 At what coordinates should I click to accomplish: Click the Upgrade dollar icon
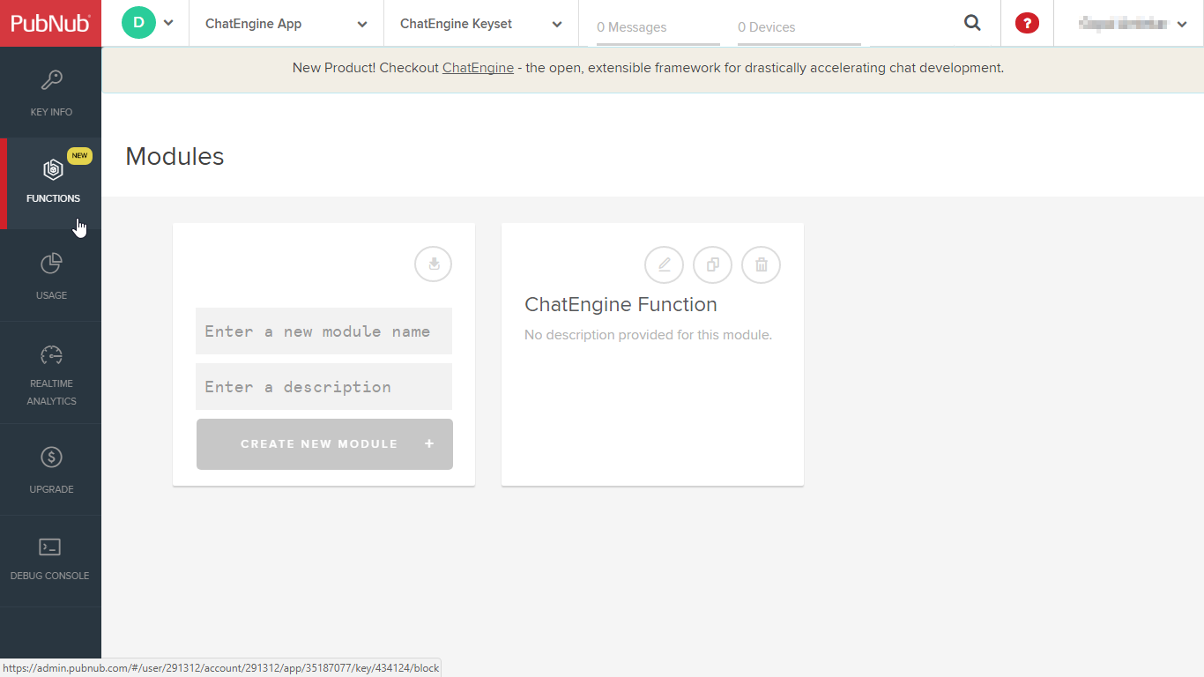pyautogui.click(x=51, y=457)
